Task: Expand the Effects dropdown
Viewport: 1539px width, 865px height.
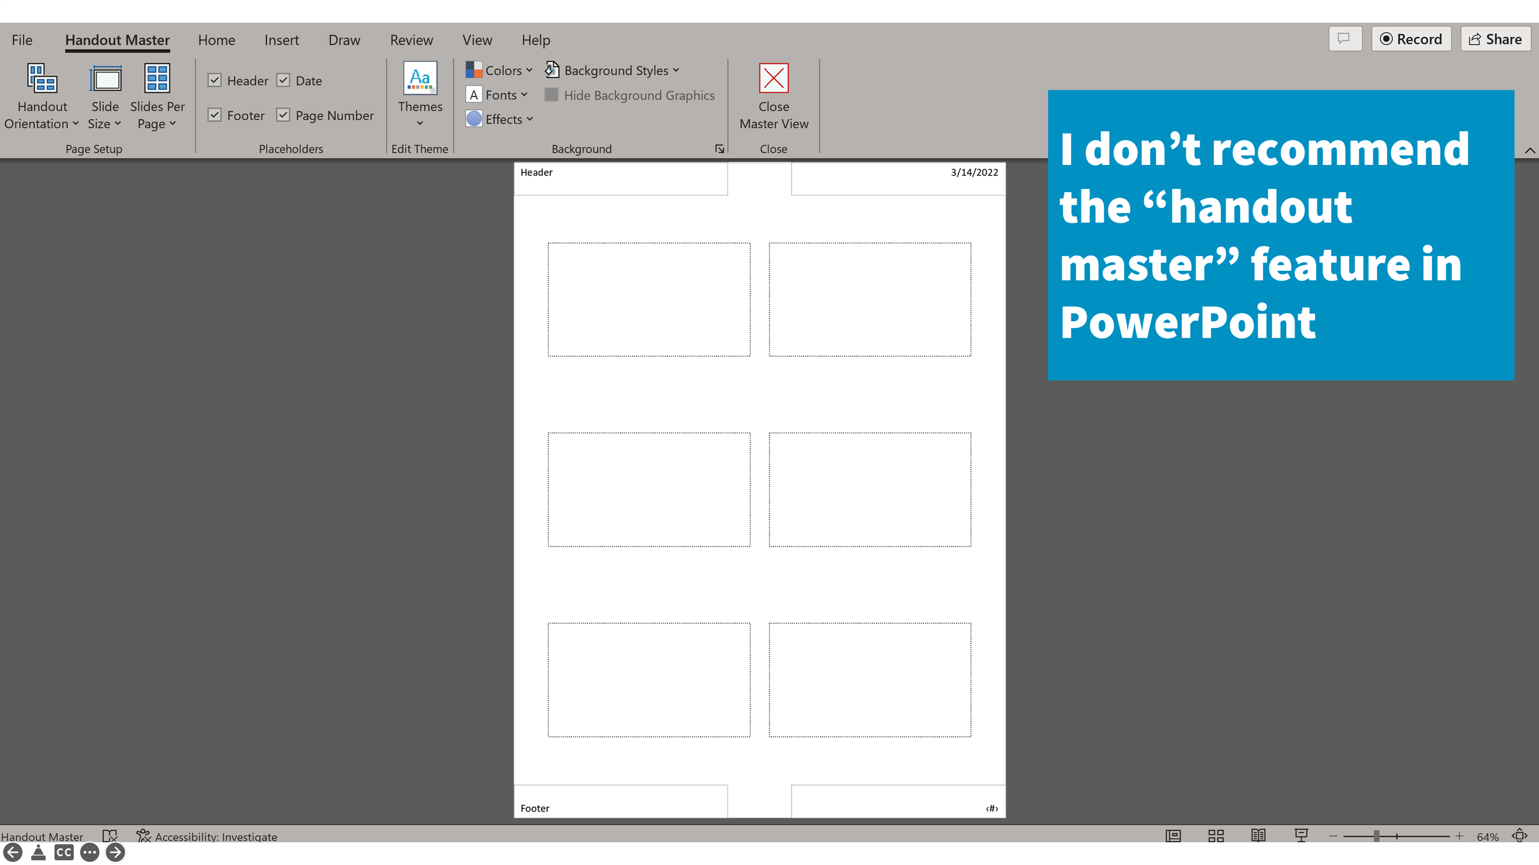Action: 499,119
